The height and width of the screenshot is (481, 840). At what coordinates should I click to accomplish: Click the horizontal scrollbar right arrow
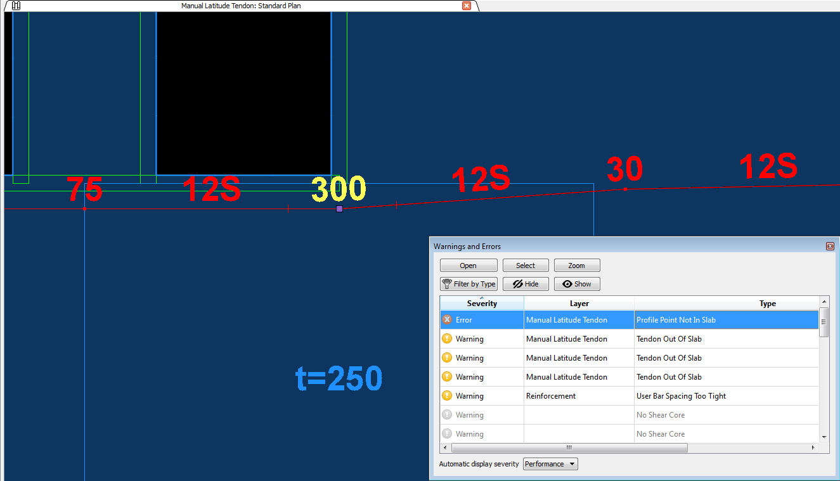[x=813, y=447]
